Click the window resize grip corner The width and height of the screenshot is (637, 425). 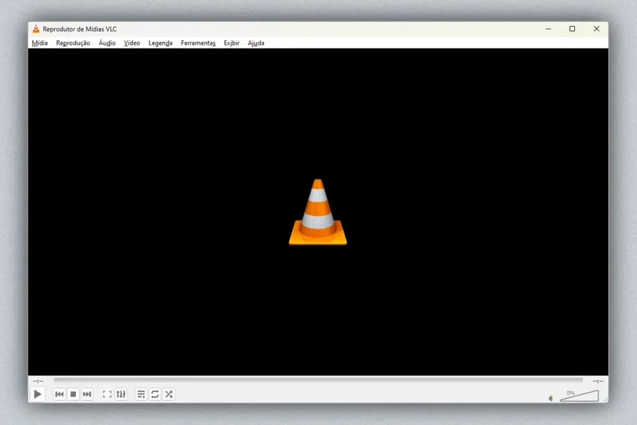pos(605,400)
